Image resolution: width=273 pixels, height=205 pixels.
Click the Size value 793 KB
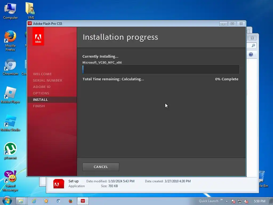coord(113,186)
